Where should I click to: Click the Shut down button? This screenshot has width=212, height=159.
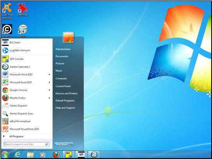(x=62, y=144)
